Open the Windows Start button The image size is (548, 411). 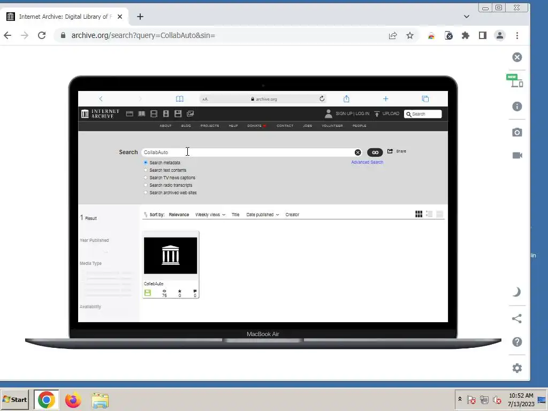(14, 399)
